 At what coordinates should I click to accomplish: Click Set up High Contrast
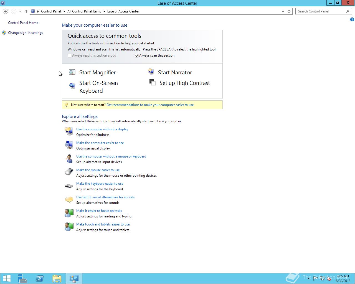185,83
